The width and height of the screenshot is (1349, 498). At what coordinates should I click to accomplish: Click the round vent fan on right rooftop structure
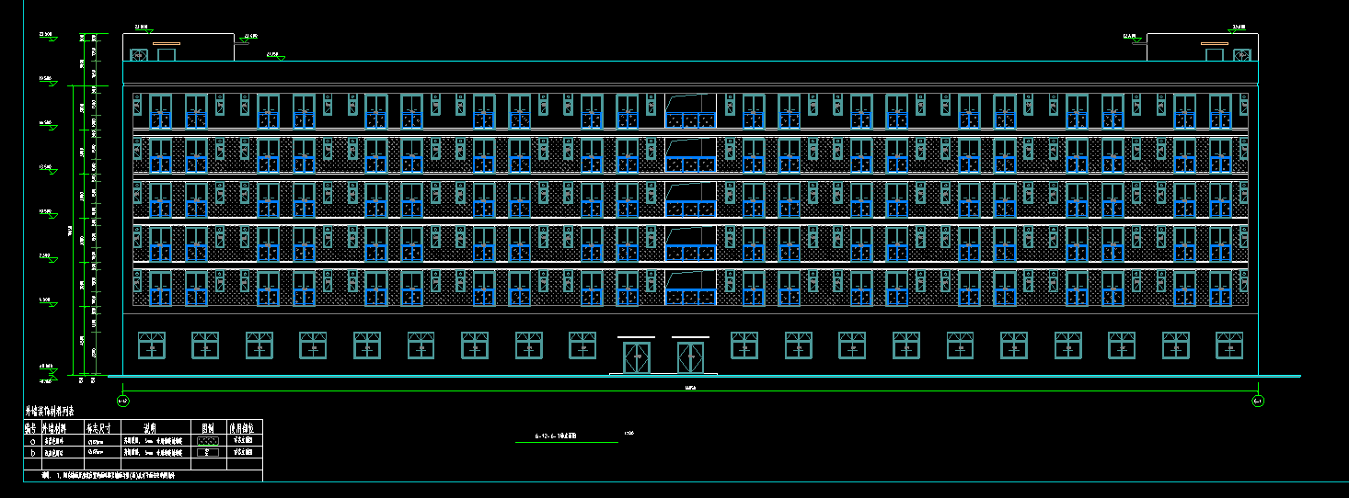[1241, 56]
